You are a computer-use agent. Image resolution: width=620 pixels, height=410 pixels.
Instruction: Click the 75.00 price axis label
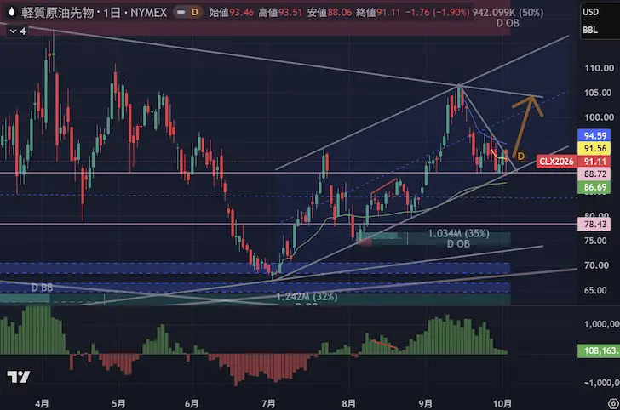pyautogui.click(x=595, y=241)
